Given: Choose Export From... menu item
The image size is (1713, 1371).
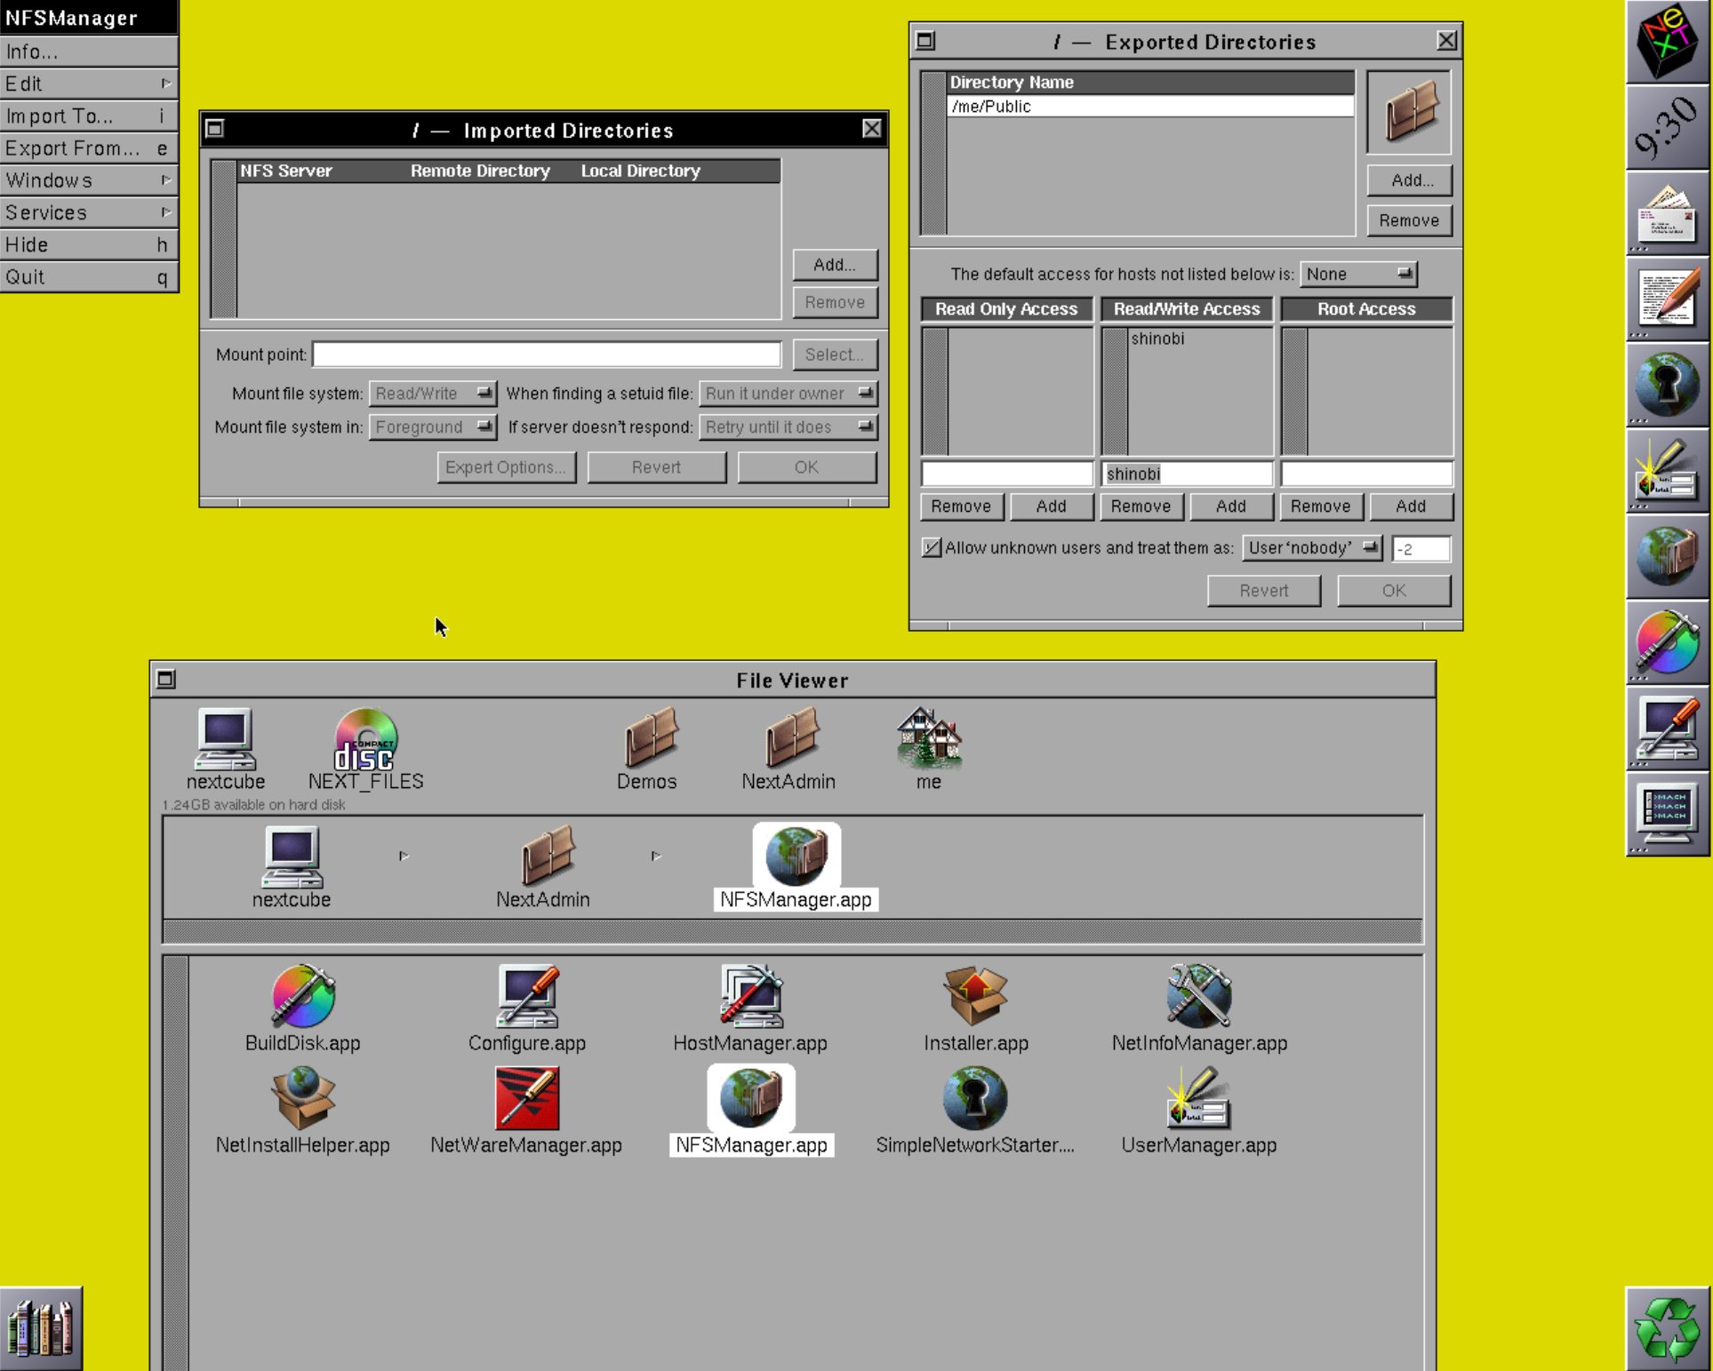Looking at the screenshot, I should pyautogui.click(x=89, y=148).
